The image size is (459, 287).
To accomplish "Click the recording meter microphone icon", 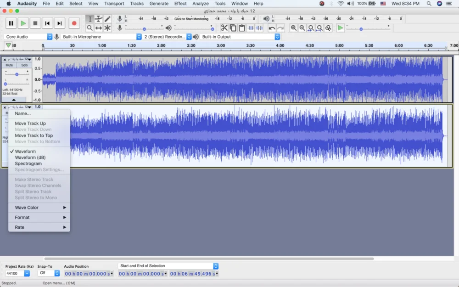I will (x=119, y=19).
